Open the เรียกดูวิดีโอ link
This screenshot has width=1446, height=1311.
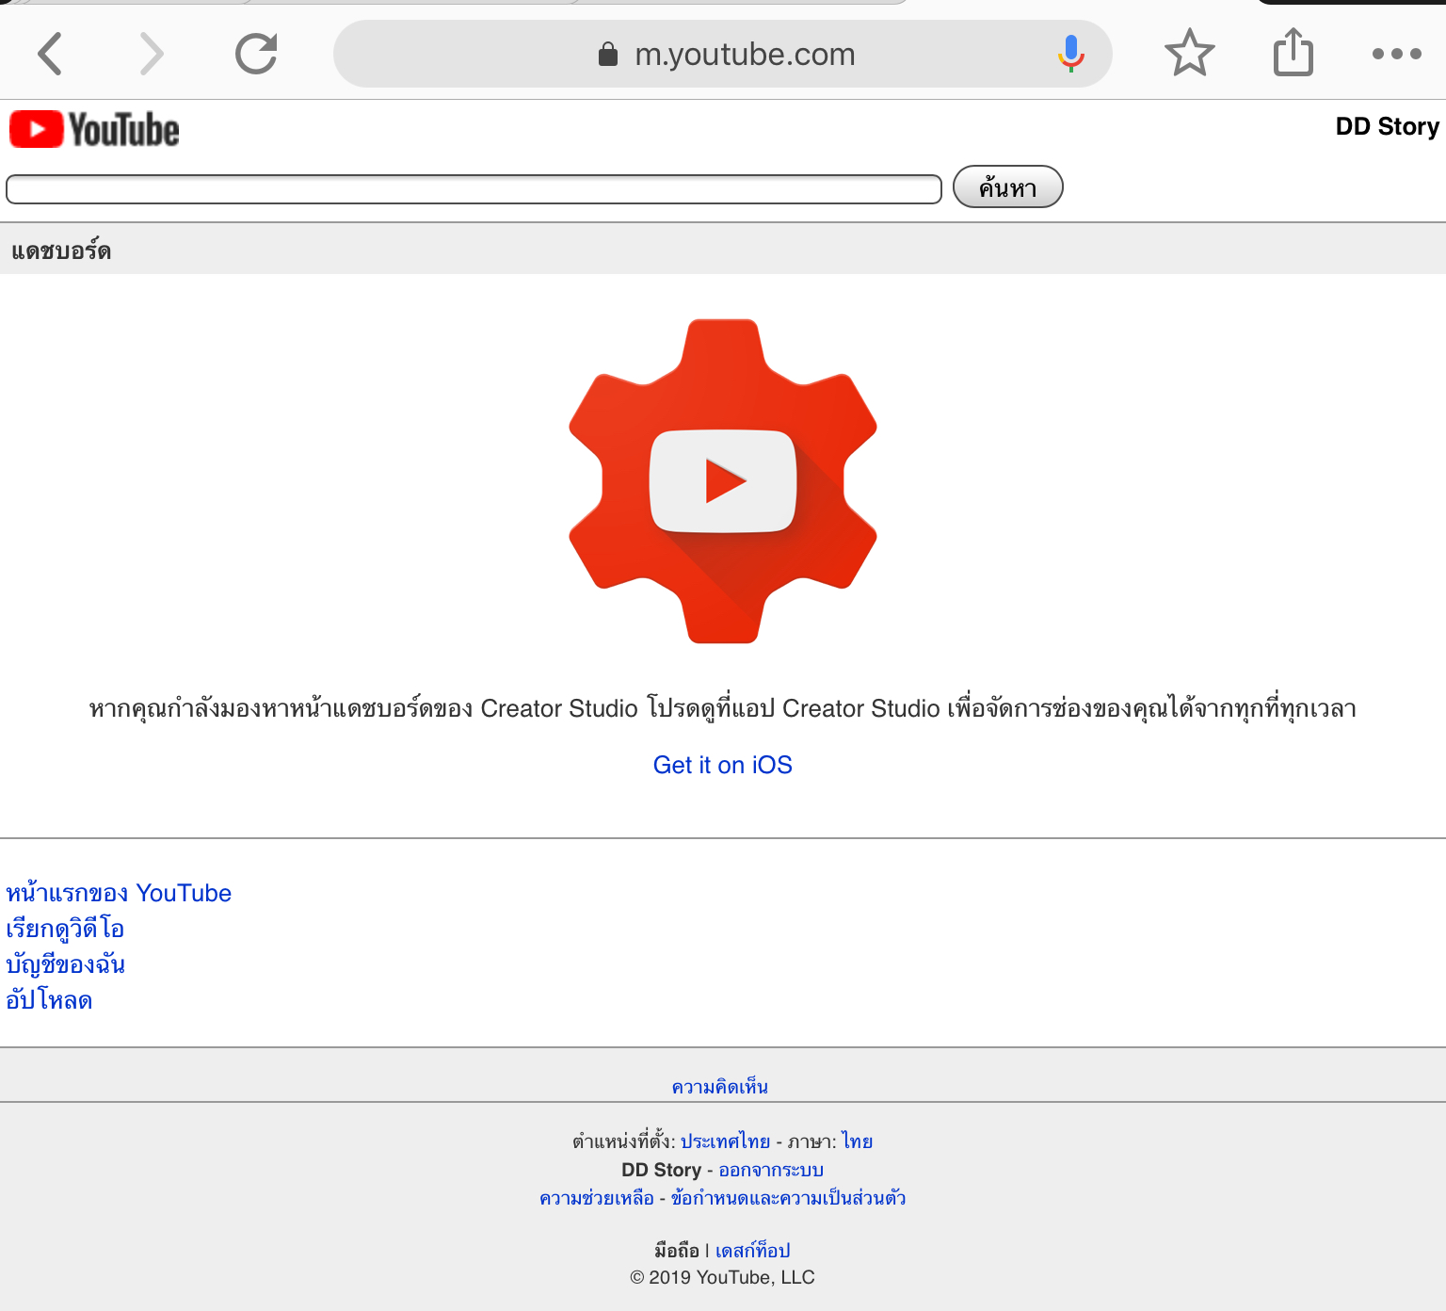click(x=65, y=929)
